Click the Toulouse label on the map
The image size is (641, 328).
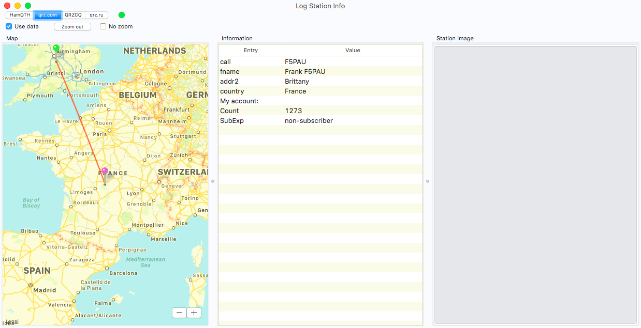[x=83, y=233]
